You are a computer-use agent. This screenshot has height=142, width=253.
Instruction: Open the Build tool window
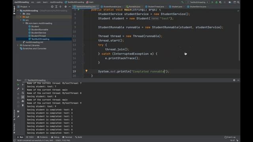tap(79, 137)
